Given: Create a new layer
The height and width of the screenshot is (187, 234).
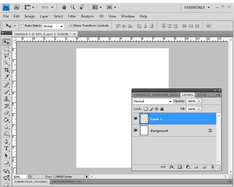Looking at the screenshot, I should (204, 167).
